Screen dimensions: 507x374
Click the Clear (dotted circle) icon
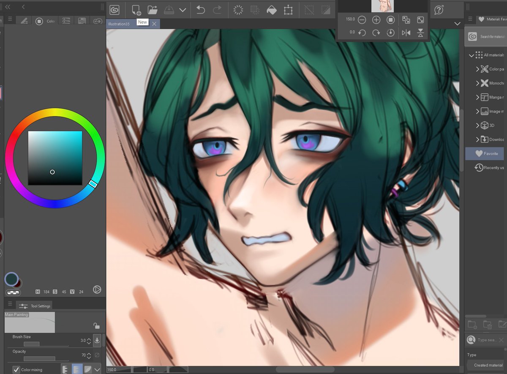pos(238,10)
